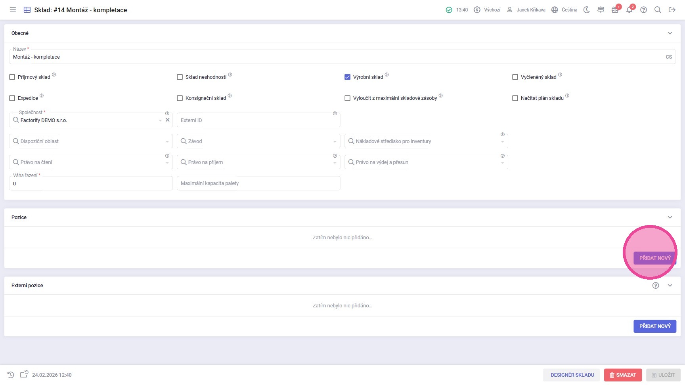This screenshot has width=685, height=385.
Task: Enable the Příjmový sklad checkbox
Action: tap(12, 77)
